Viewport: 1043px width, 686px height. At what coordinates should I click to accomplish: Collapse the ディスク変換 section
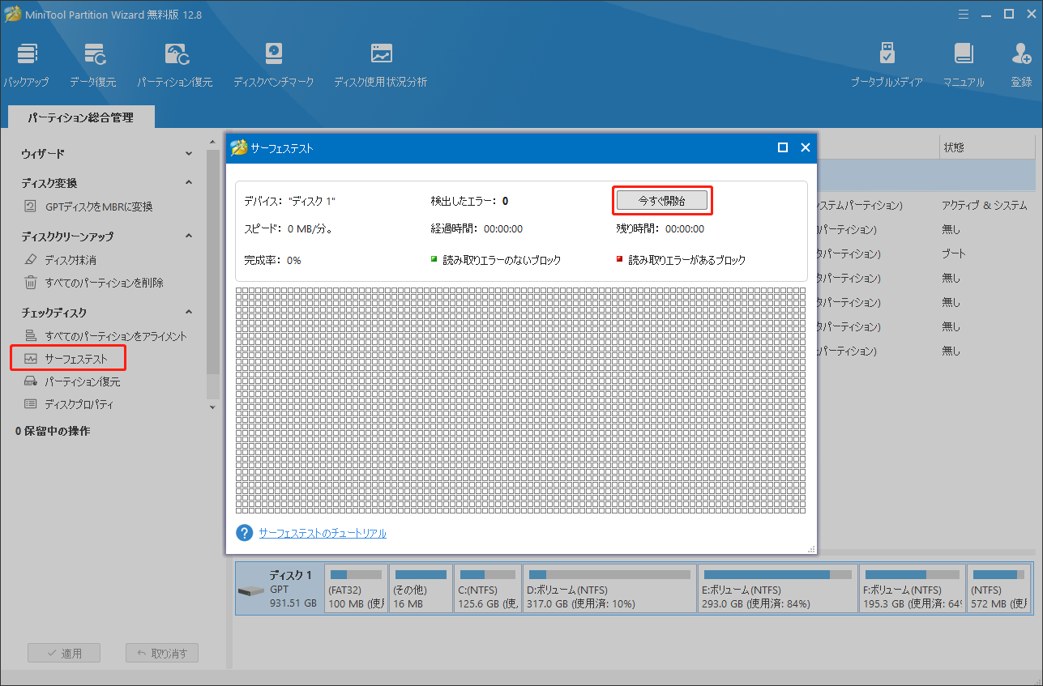pyautogui.click(x=189, y=183)
